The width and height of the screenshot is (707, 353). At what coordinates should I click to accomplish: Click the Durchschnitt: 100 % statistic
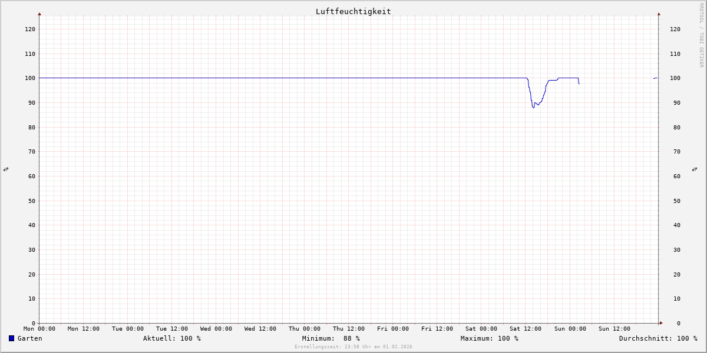coord(658,338)
